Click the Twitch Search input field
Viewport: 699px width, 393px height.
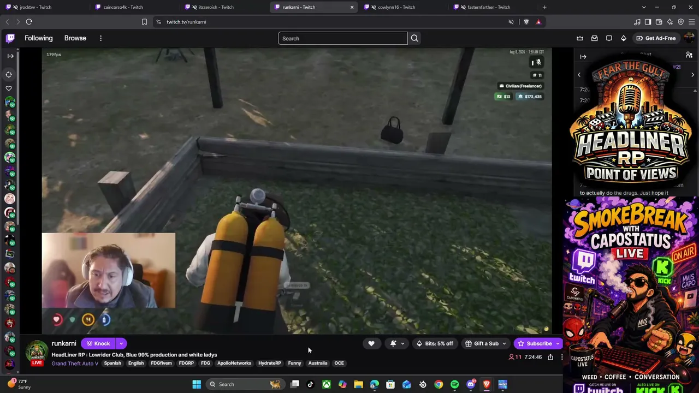coord(342,38)
